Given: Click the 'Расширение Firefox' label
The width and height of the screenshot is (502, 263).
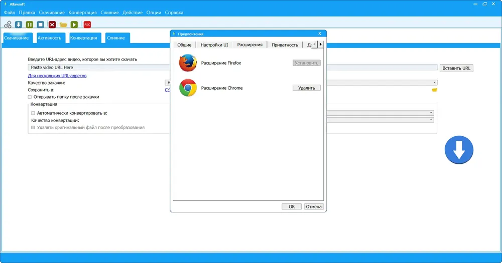Looking at the screenshot, I should click(221, 63).
